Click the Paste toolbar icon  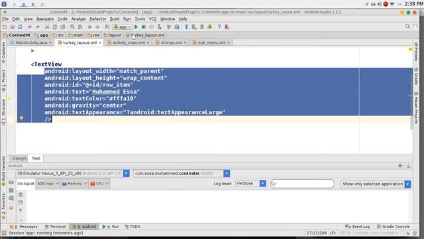63,27
